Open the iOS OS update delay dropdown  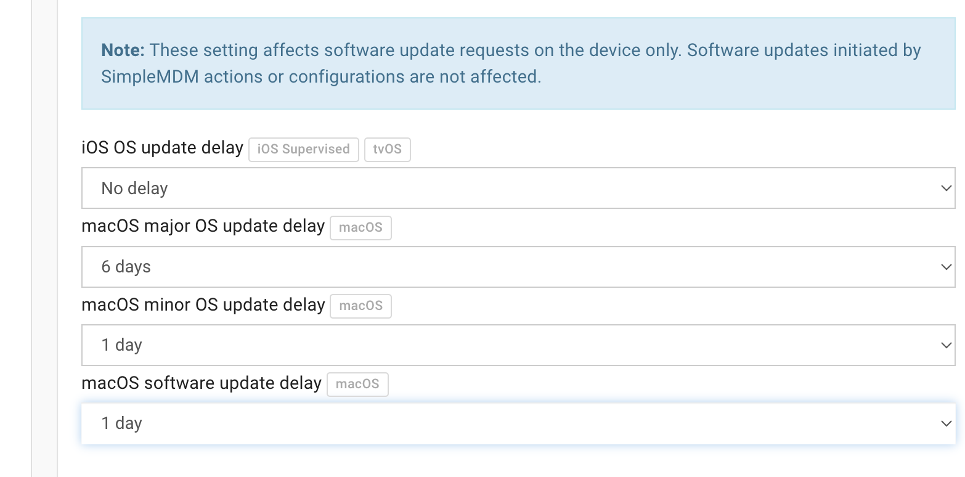(518, 188)
